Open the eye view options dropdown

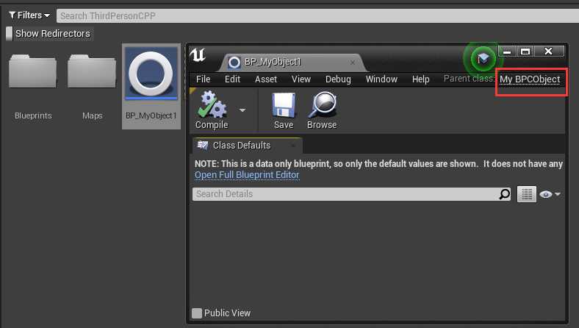tap(550, 194)
